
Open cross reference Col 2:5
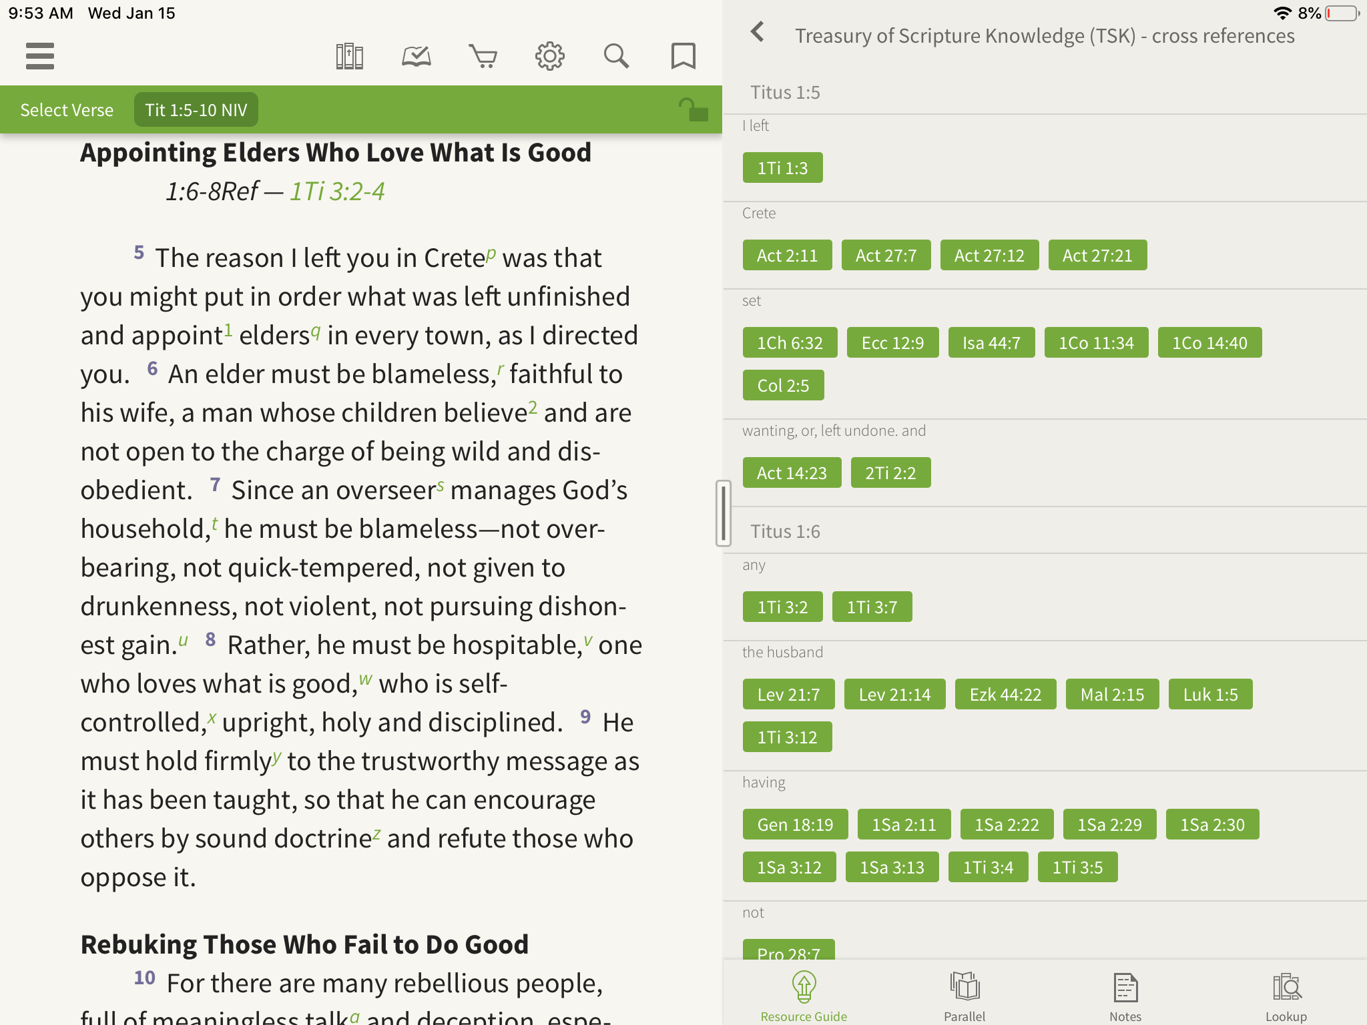coord(783,385)
